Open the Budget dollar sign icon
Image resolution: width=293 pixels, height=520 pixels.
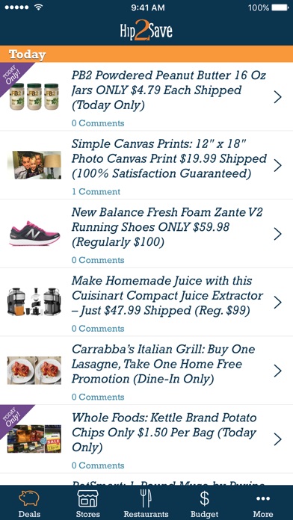204,498
